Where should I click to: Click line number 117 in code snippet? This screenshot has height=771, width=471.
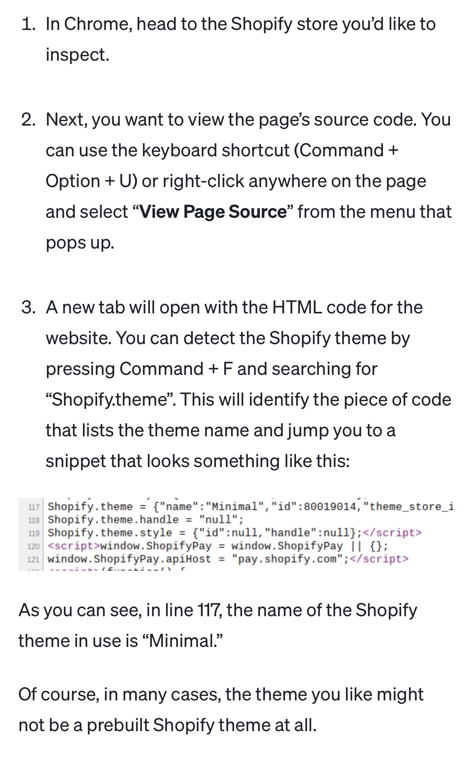34,507
